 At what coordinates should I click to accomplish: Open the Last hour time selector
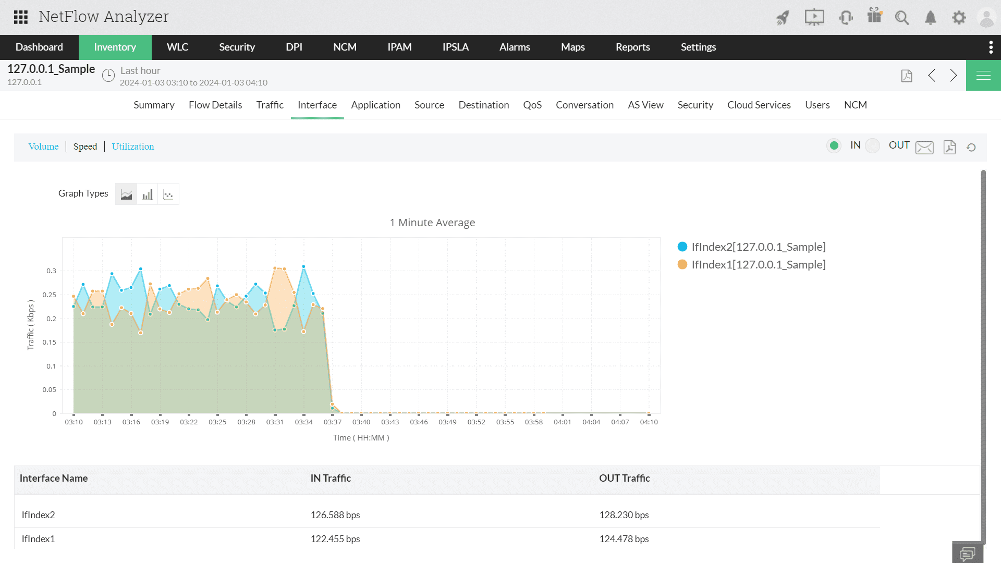[140, 71]
